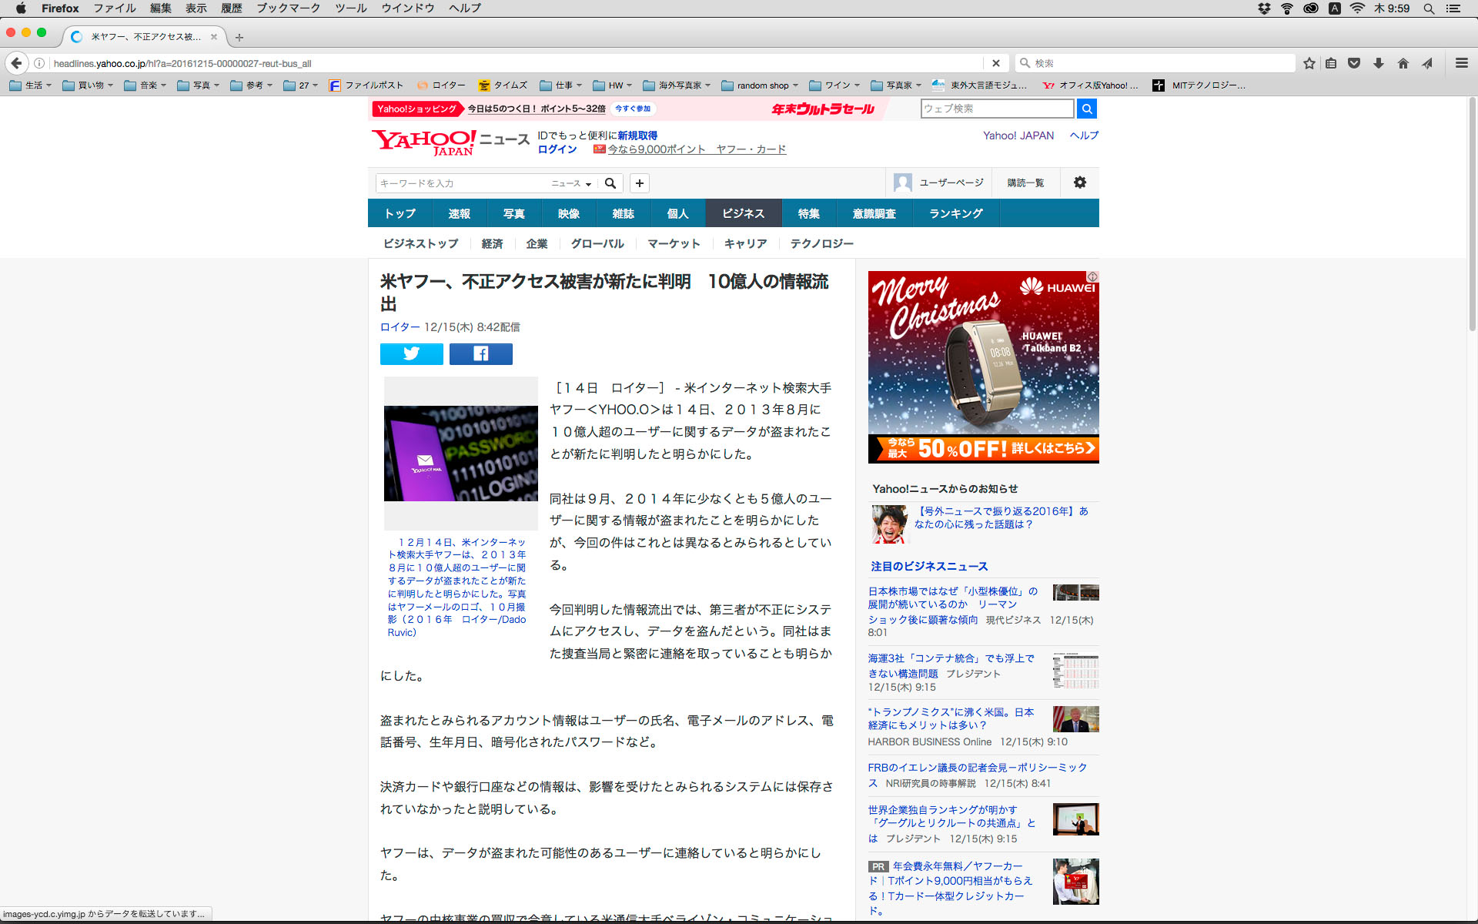This screenshot has height=924, width=1478.
Task: Share the article via Twitter button
Action: pos(411,353)
